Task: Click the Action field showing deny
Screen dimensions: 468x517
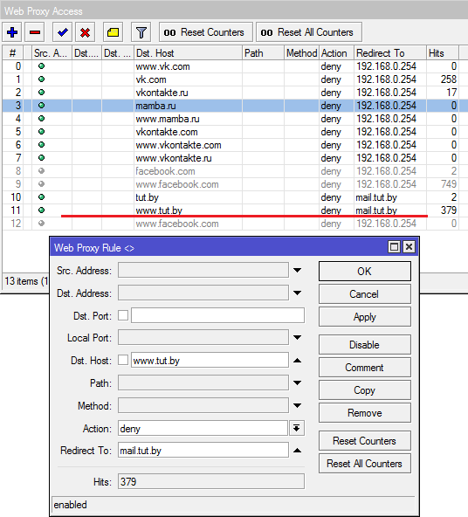Action: point(203,428)
